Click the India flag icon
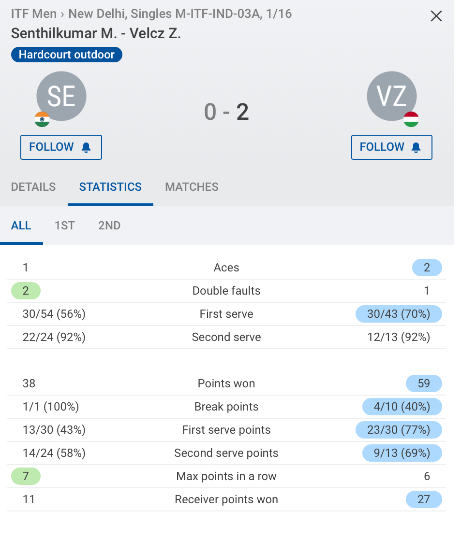 click(42, 119)
